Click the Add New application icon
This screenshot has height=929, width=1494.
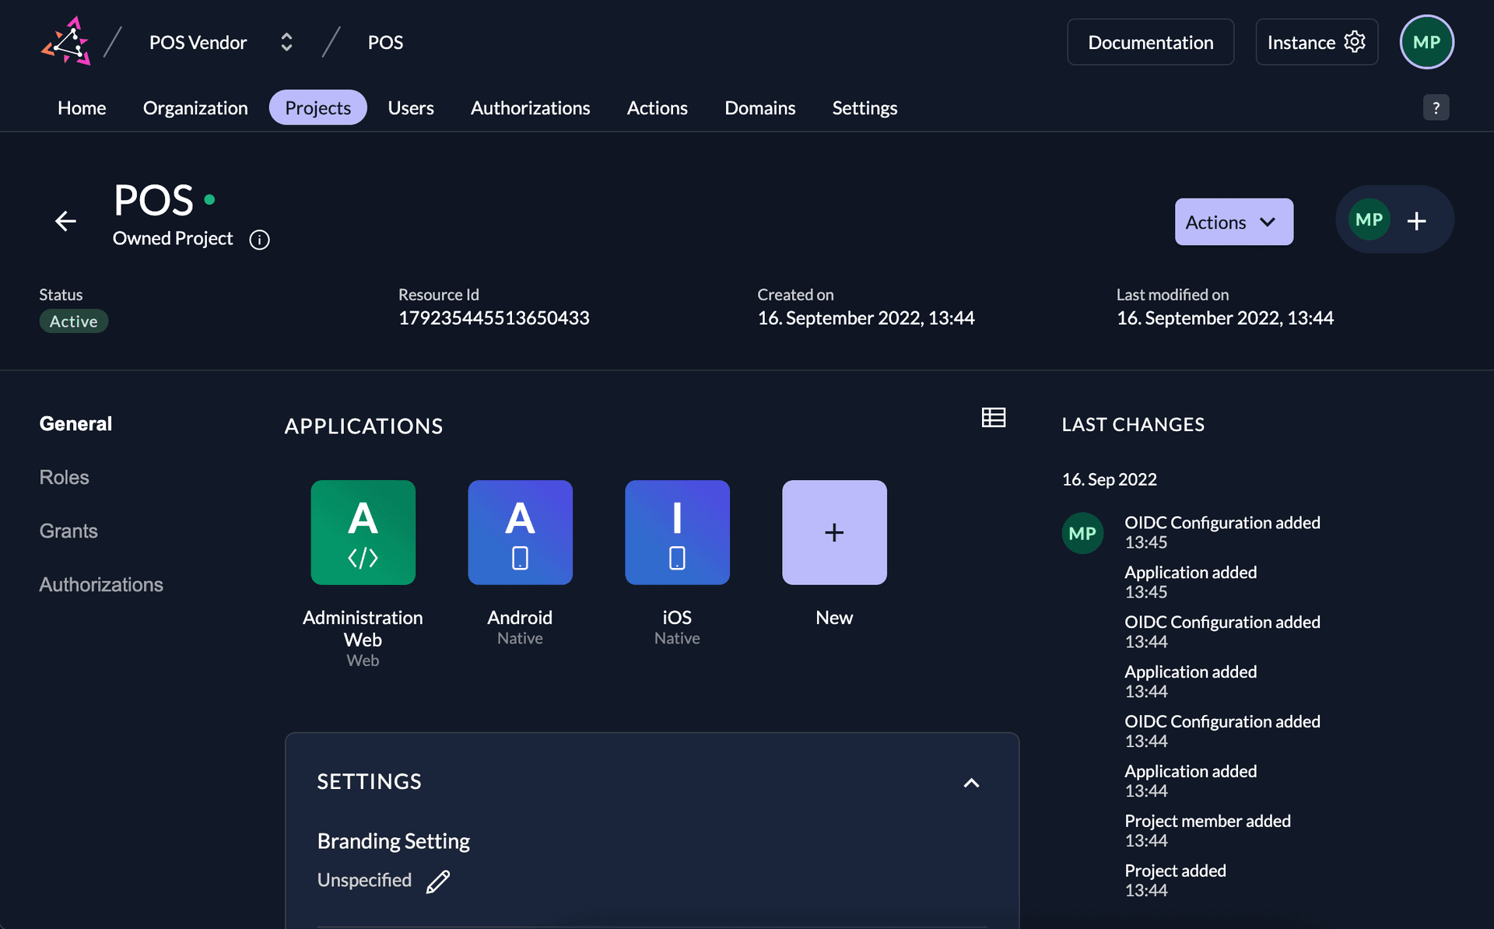833,532
